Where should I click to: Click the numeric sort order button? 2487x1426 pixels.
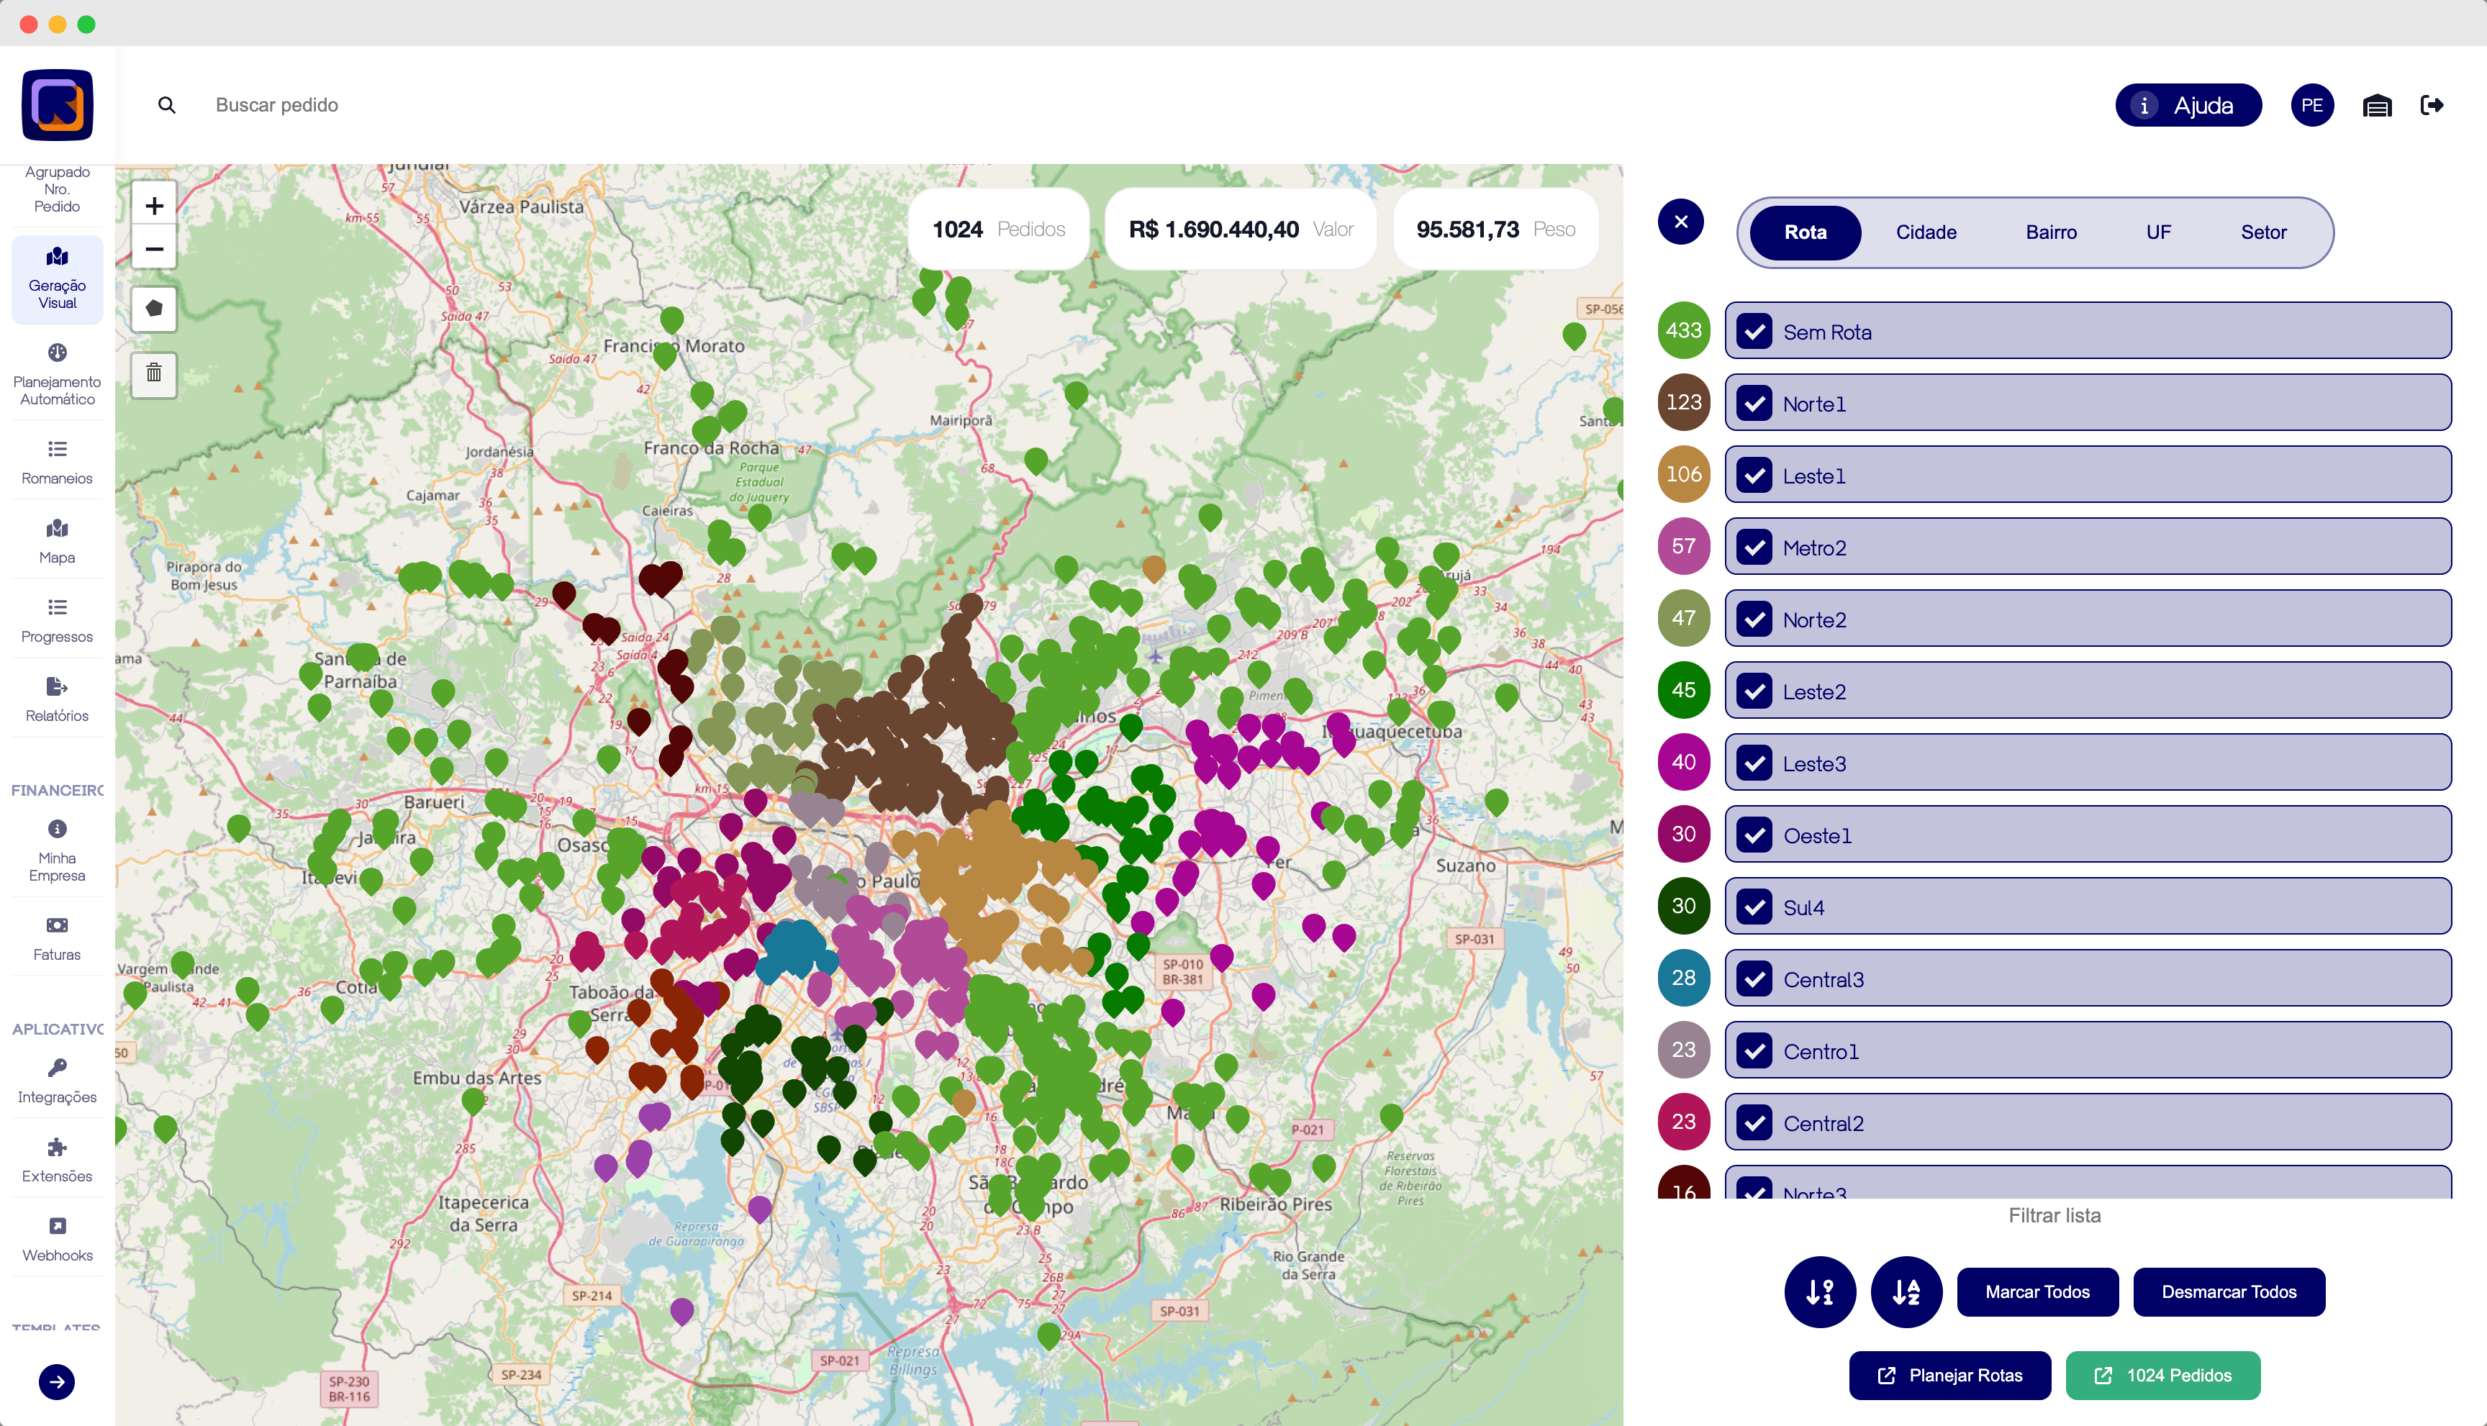(1819, 1292)
